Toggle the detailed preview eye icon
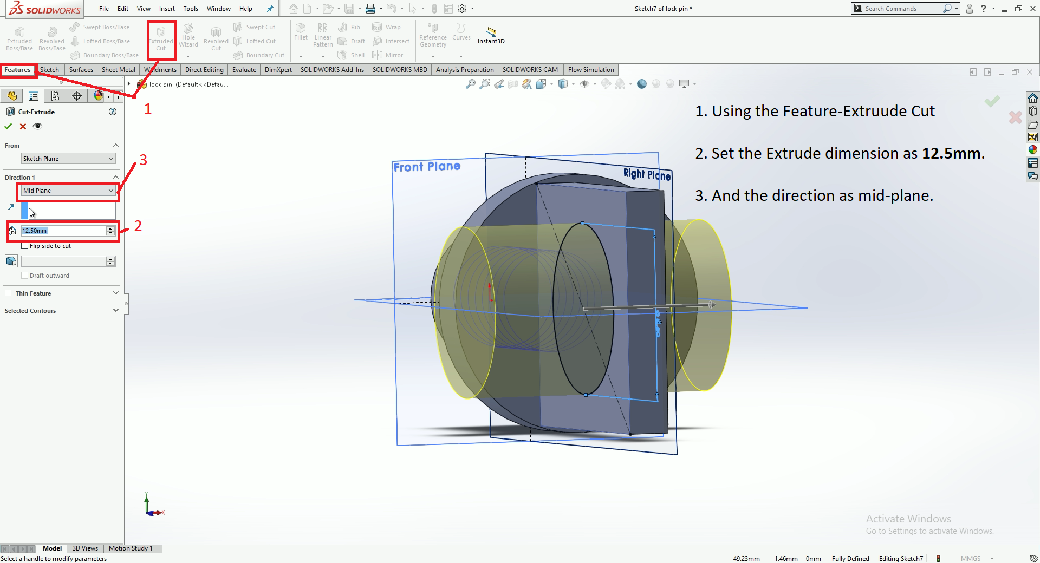1040x563 pixels. (x=37, y=126)
